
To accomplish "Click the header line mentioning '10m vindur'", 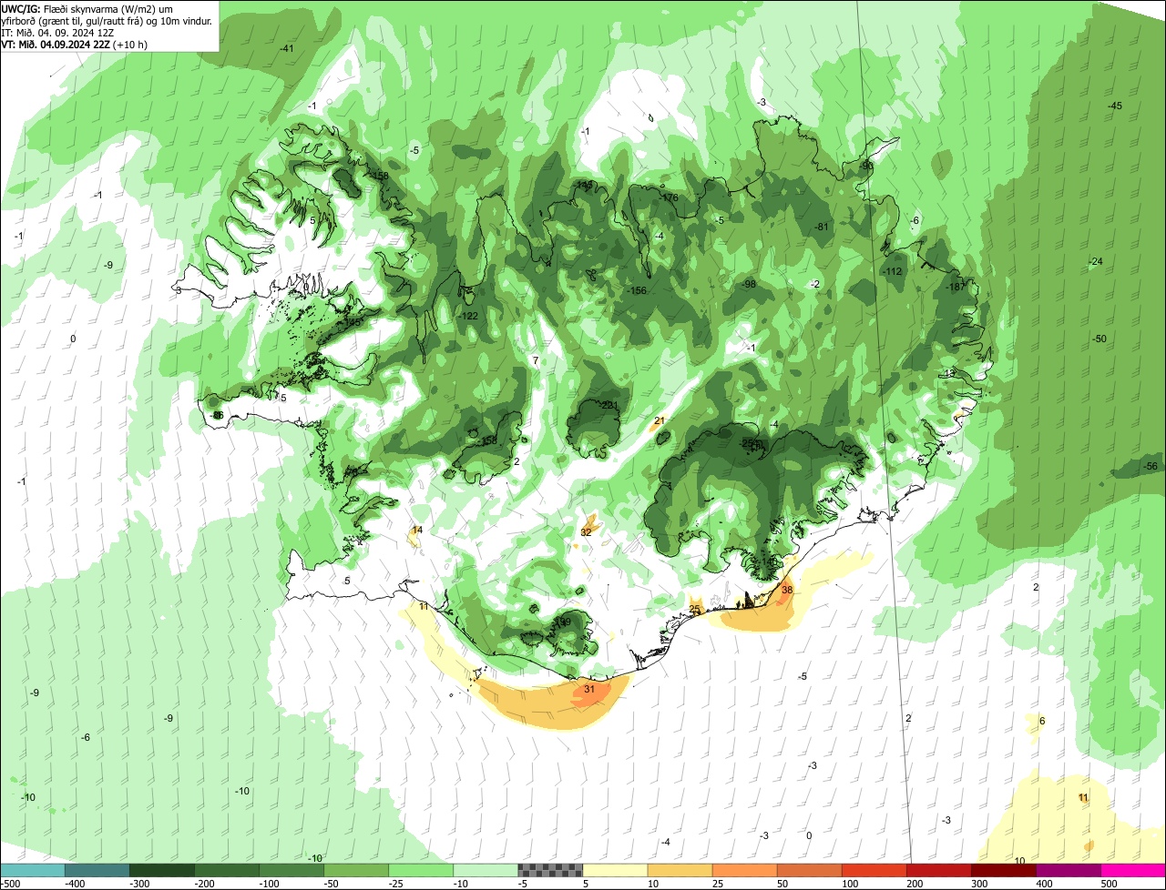I will point(107,20).
